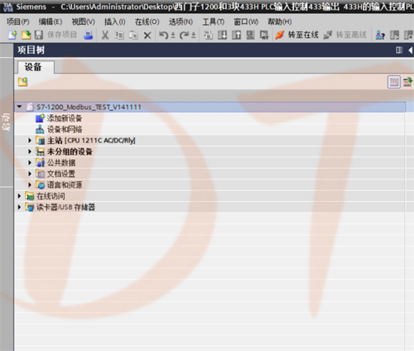This screenshot has height=351, width=414.
Task: Click the vertical 启动 side tab
Action: pyautogui.click(x=6, y=122)
